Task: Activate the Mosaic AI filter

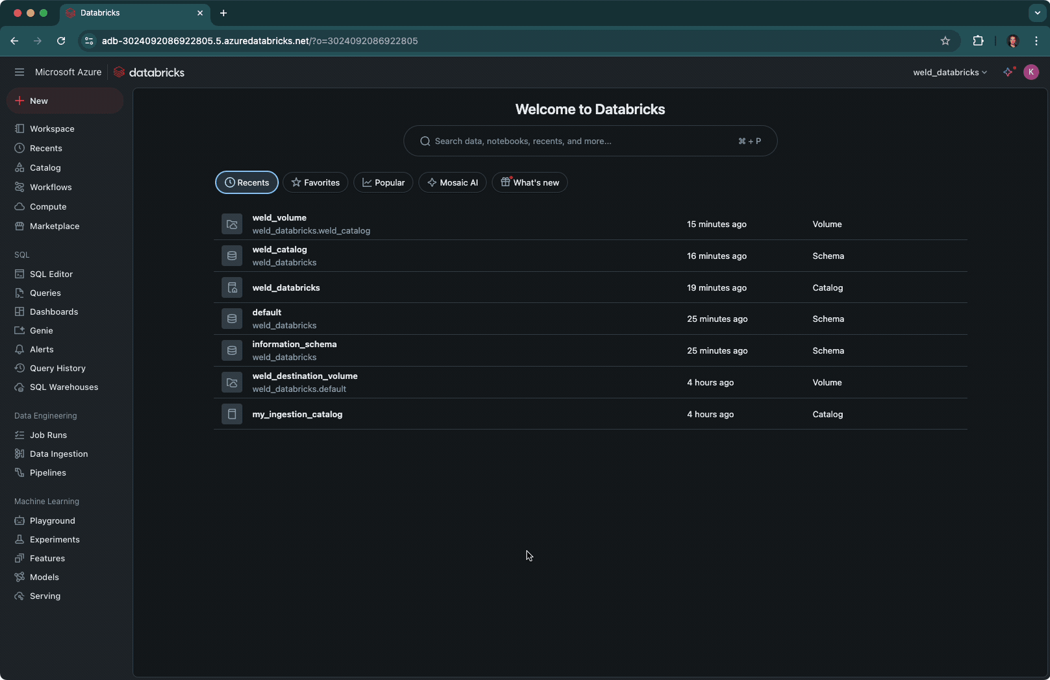Action: [453, 182]
